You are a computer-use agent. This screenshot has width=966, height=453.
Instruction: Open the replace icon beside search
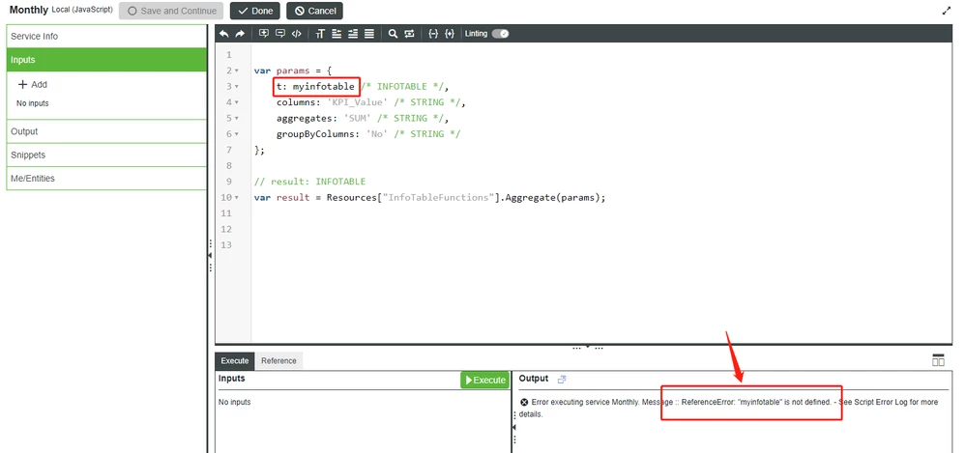409,34
